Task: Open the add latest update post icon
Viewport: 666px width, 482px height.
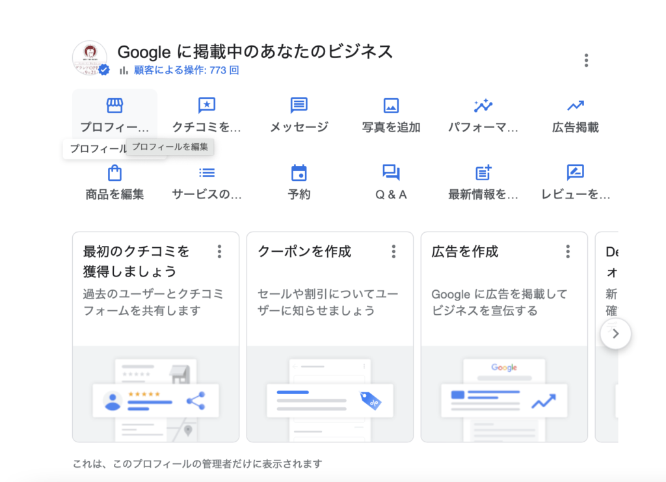Action: pos(483,173)
